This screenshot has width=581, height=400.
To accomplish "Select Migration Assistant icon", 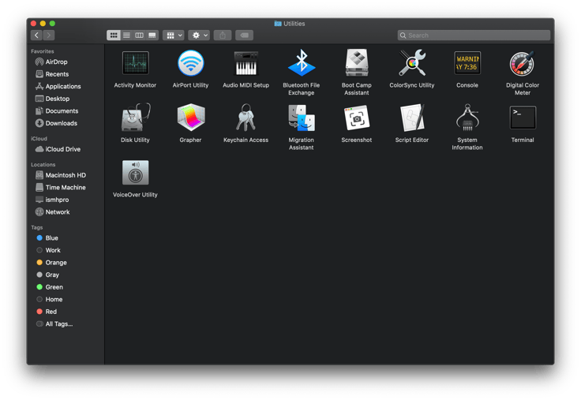I will (x=302, y=118).
